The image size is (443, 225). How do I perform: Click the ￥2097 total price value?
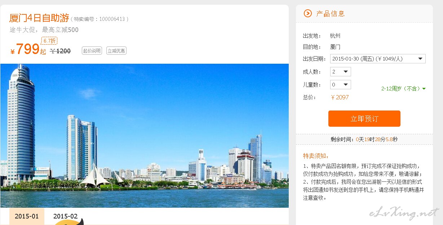click(340, 97)
